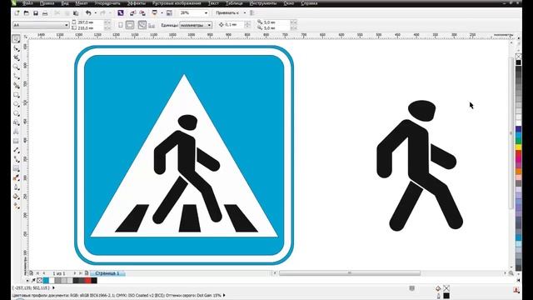Open the Правка menu
The image size is (533, 300).
tap(47, 3)
